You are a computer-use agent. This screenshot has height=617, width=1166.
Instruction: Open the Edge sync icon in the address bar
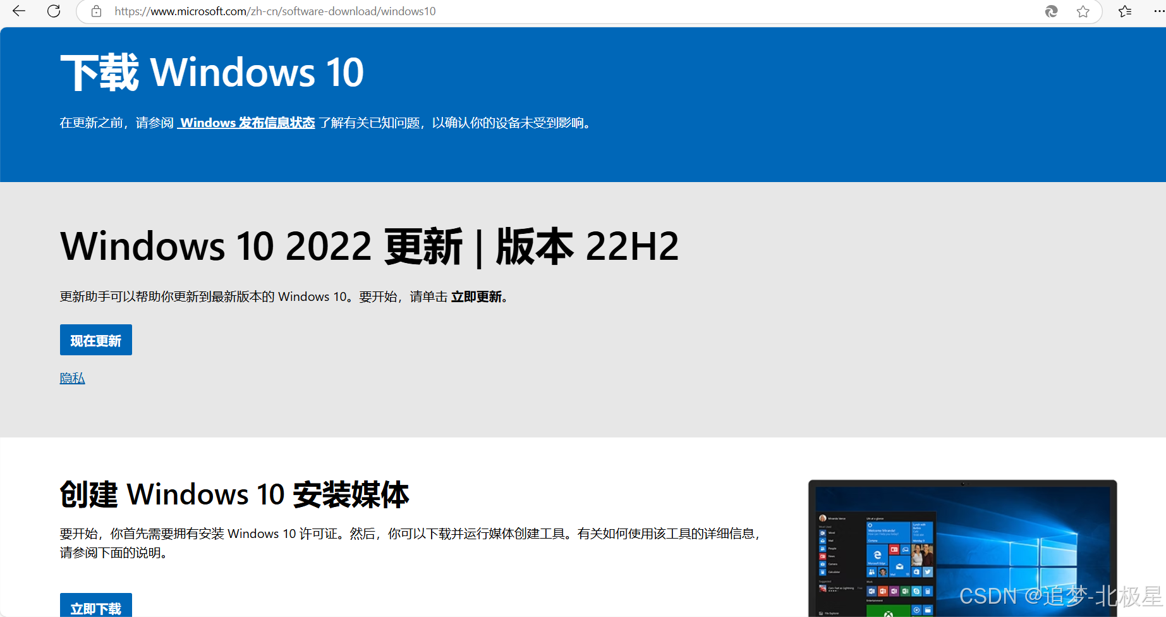coord(1051,11)
